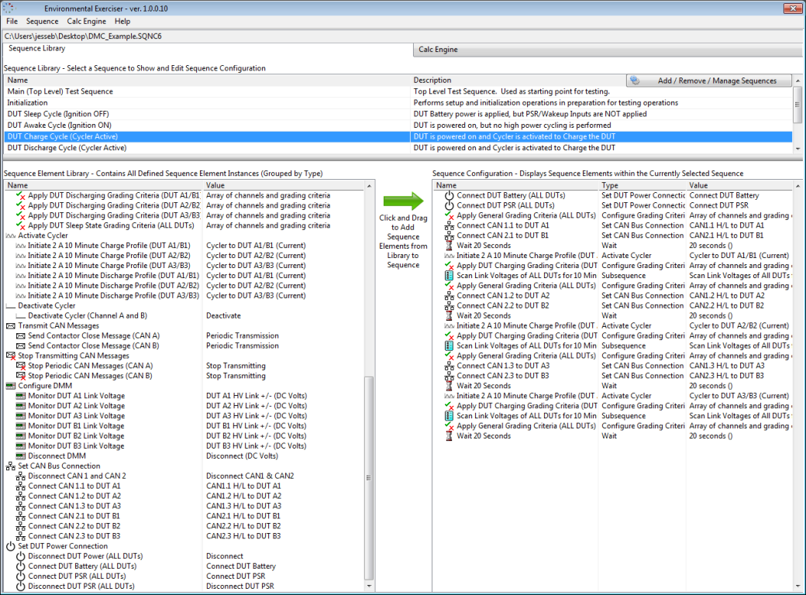Click hourglass icon of last Wait 20 Seconds row
806x595 pixels.
pos(449,436)
